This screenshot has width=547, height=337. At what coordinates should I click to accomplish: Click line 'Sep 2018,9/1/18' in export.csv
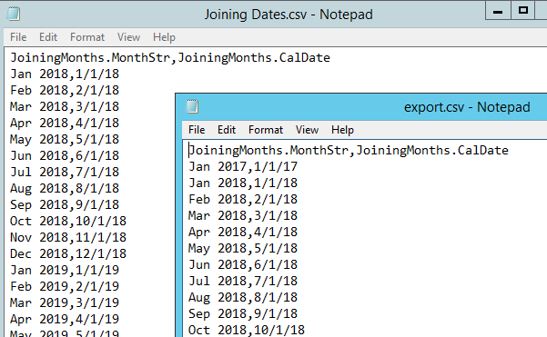pos(243,314)
